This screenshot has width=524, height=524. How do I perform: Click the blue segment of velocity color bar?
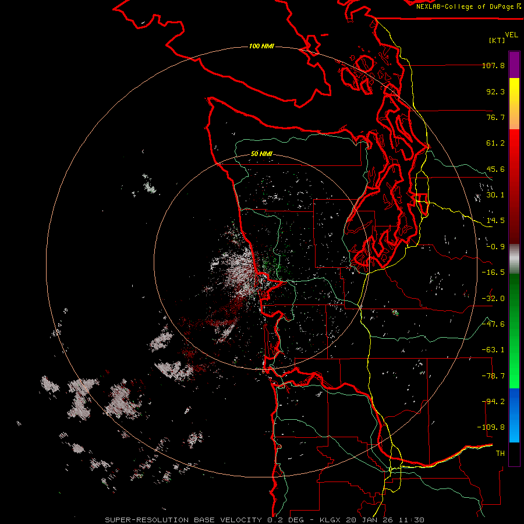514,415
